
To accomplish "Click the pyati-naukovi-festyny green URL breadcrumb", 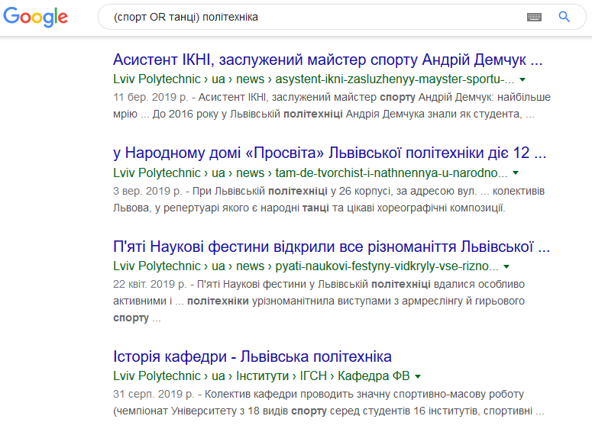I will (306, 266).
